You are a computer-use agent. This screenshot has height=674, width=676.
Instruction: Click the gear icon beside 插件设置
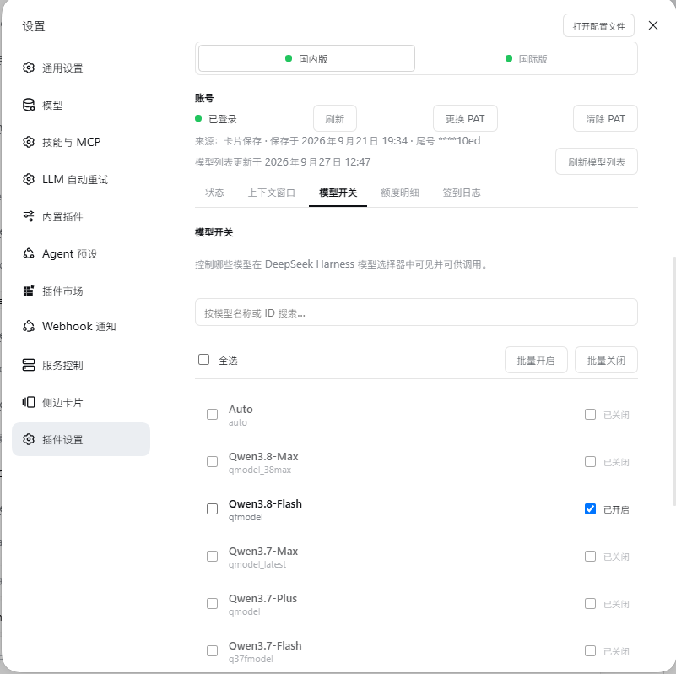(x=29, y=439)
